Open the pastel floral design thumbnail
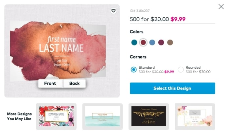This screenshot has width=229, height=138. click(x=195, y=116)
